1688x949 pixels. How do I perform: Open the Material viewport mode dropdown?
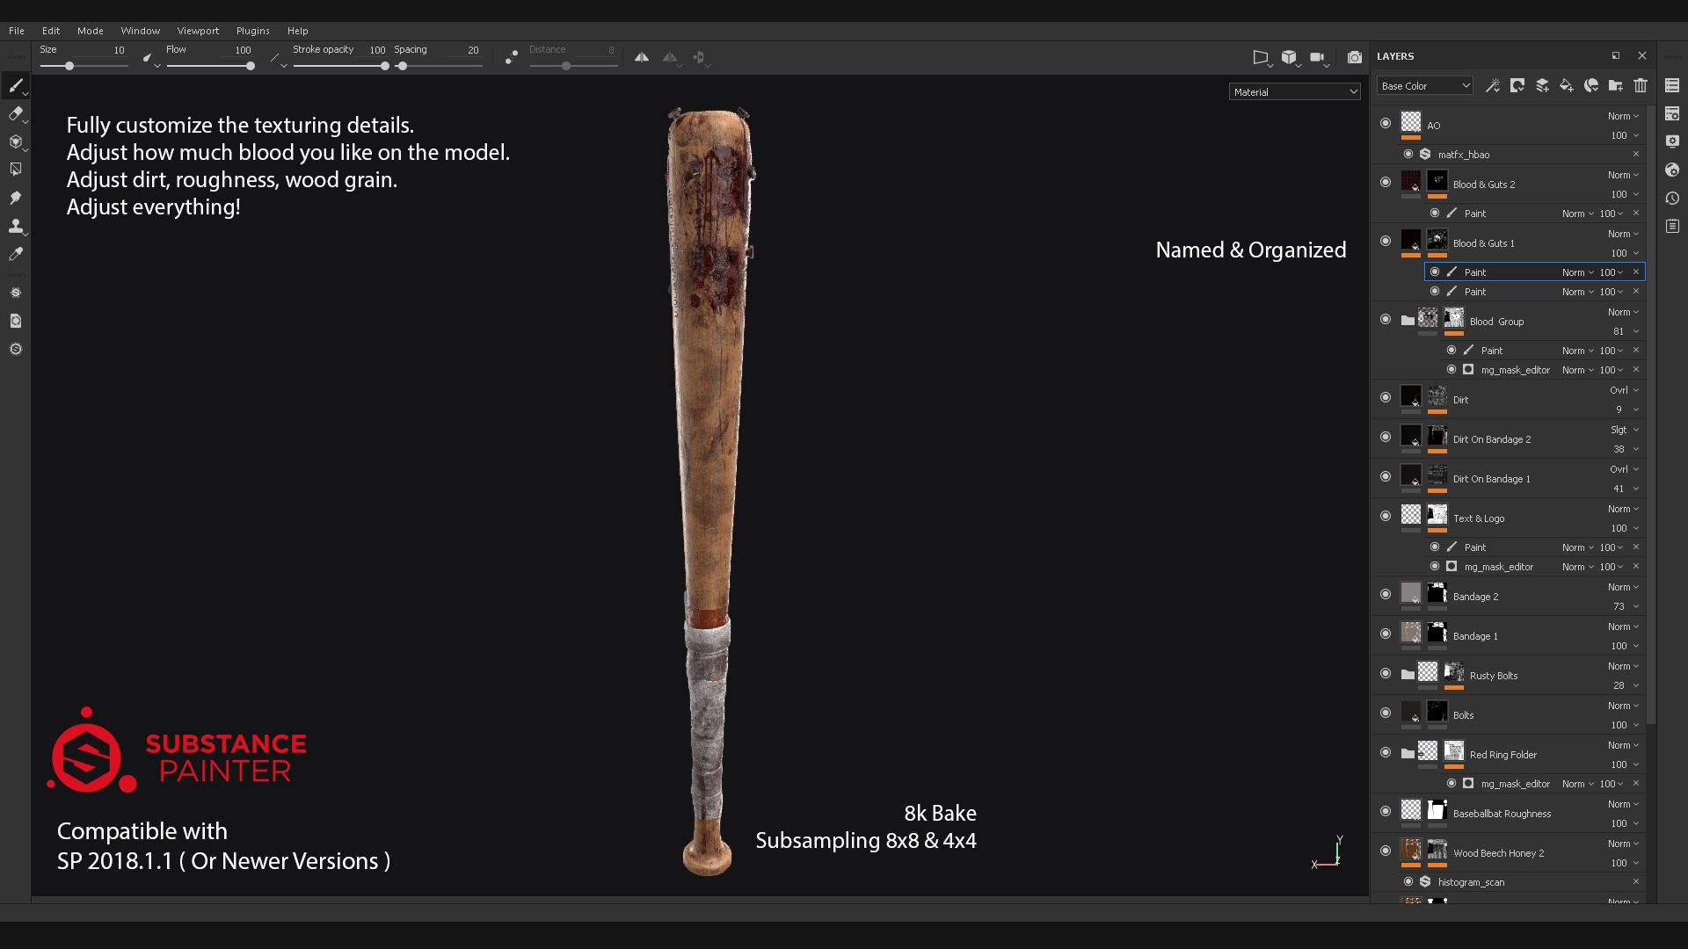point(1294,92)
